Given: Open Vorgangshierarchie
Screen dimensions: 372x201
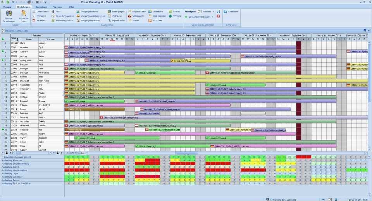Looking at the screenshot, I should click(x=88, y=21).
